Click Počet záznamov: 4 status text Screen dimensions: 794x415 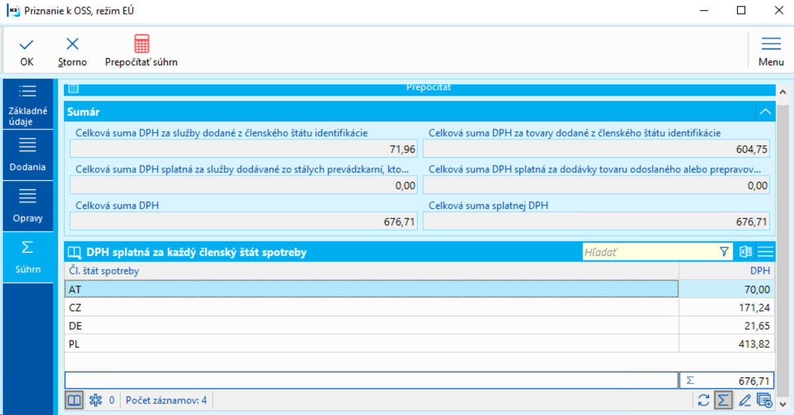click(166, 400)
